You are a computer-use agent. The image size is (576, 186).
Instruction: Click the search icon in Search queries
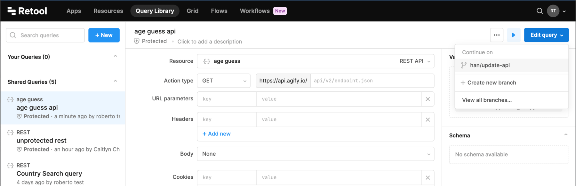pyautogui.click(x=13, y=35)
